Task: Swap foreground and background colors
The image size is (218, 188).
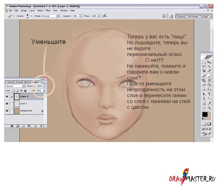Action: (x=210, y=113)
